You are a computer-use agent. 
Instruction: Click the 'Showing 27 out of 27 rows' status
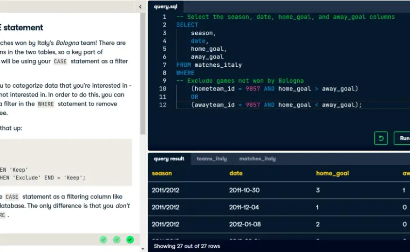point(187,246)
